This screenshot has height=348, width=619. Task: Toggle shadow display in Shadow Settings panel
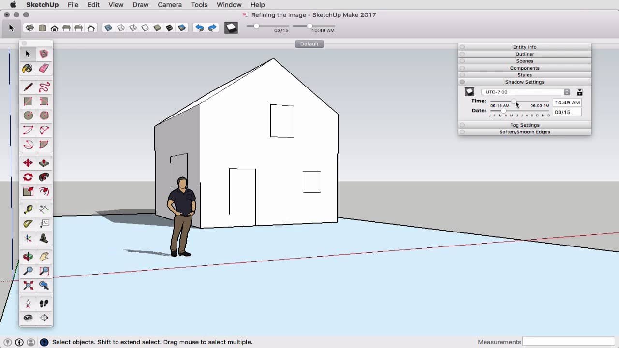470,92
